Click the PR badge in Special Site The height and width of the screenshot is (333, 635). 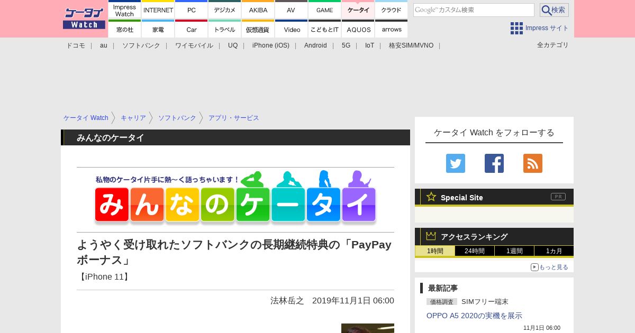(558, 197)
